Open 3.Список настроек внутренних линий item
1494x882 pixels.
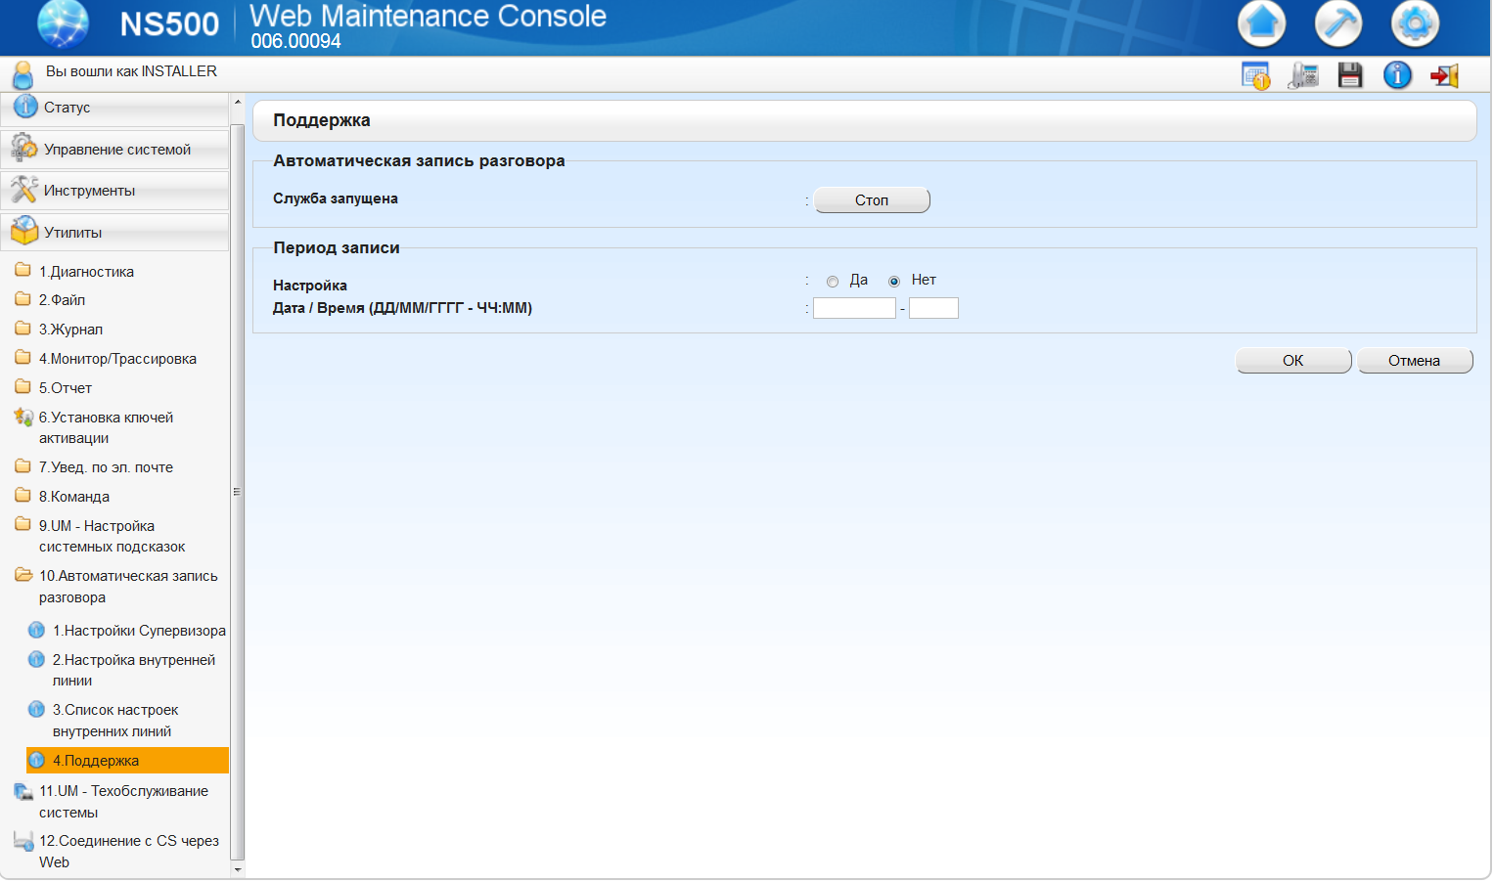pyautogui.click(x=115, y=721)
